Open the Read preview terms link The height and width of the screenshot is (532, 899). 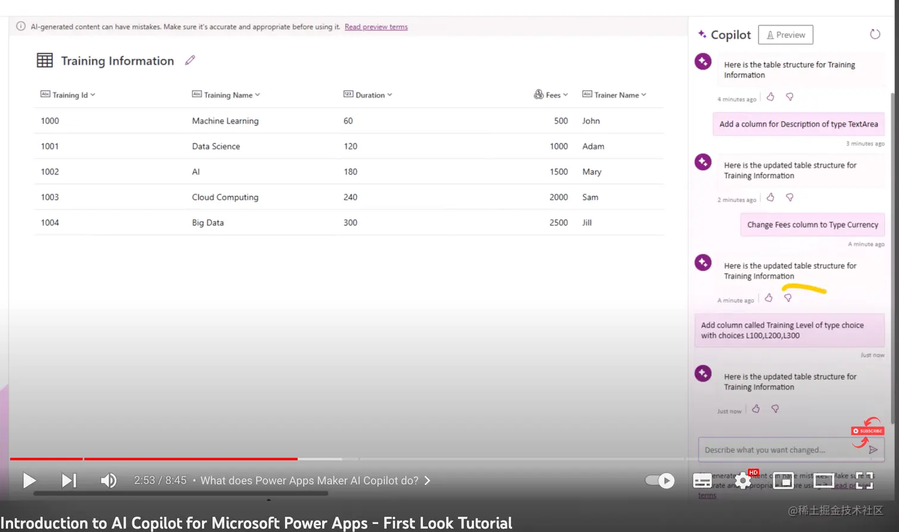[376, 27]
